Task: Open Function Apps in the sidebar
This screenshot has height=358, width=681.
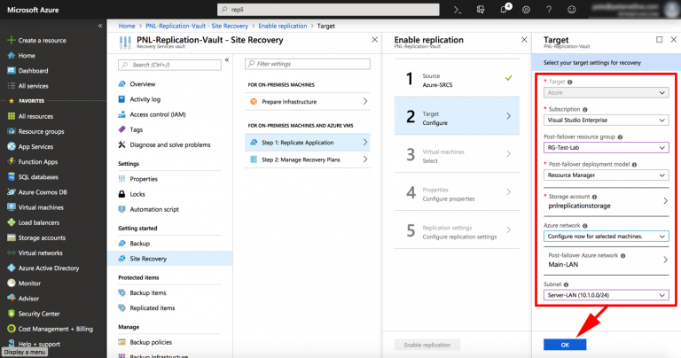Action: [38, 162]
